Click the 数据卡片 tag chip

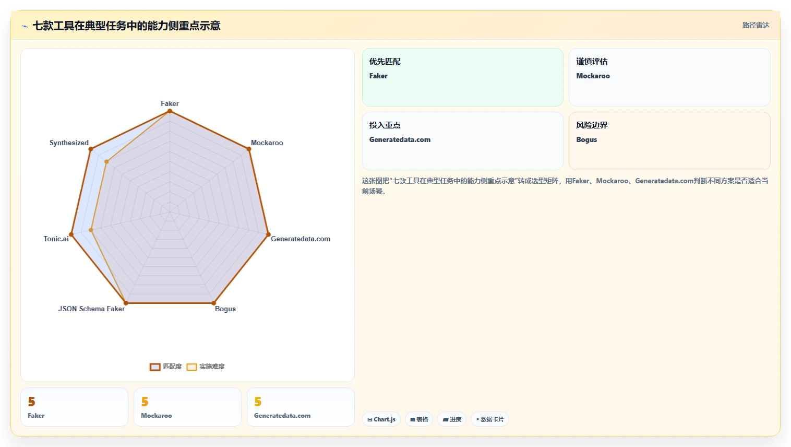point(490,419)
